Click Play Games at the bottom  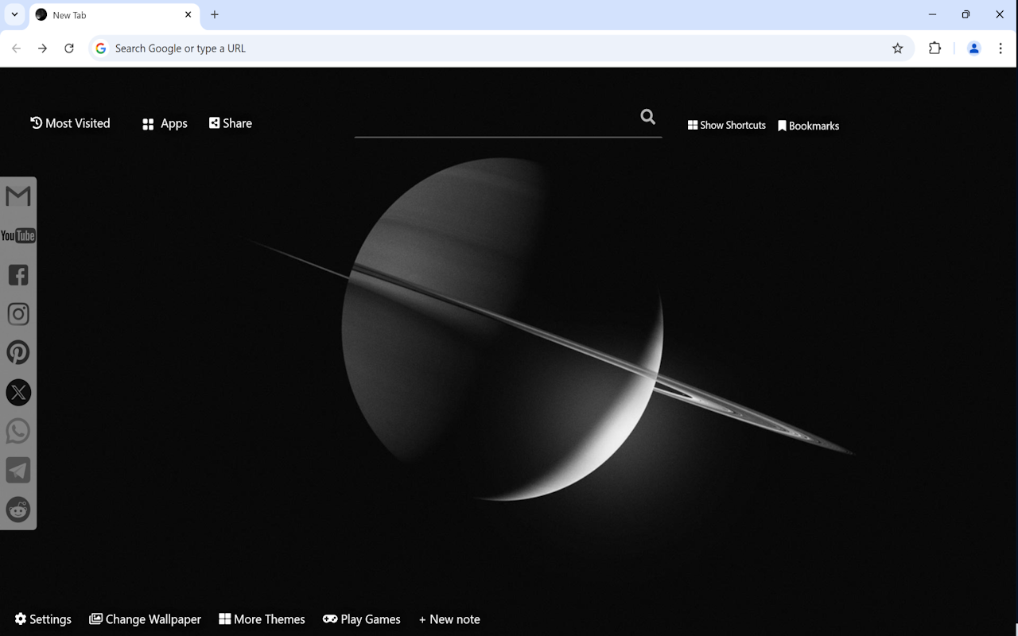(362, 619)
